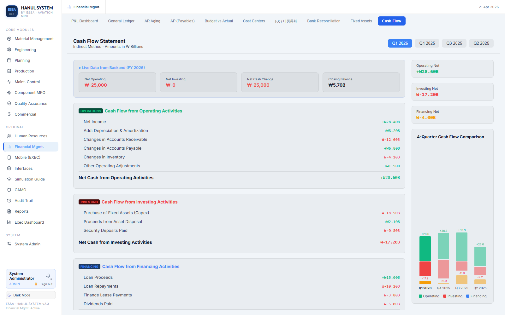Open Engineering via its gear icon
This screenshot has height=315, width=505.
(9, 50)
